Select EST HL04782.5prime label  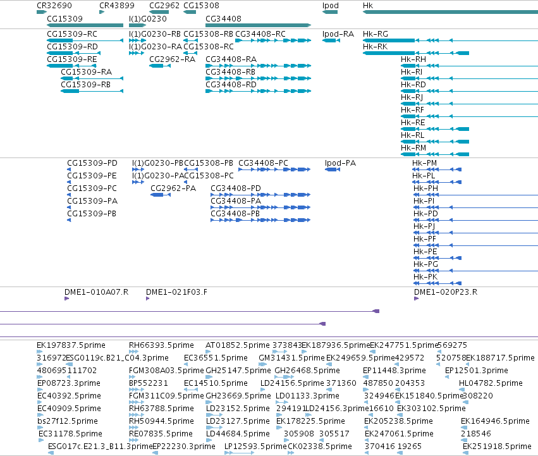coord(491,383)
